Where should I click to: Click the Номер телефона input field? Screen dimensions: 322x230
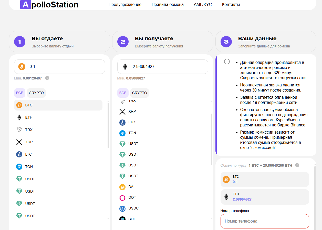(x=265, y=221)
